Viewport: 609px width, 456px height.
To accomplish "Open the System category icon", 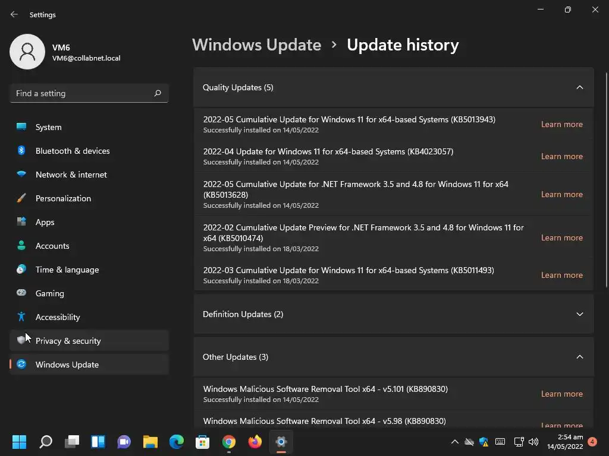I will point(21,127).
